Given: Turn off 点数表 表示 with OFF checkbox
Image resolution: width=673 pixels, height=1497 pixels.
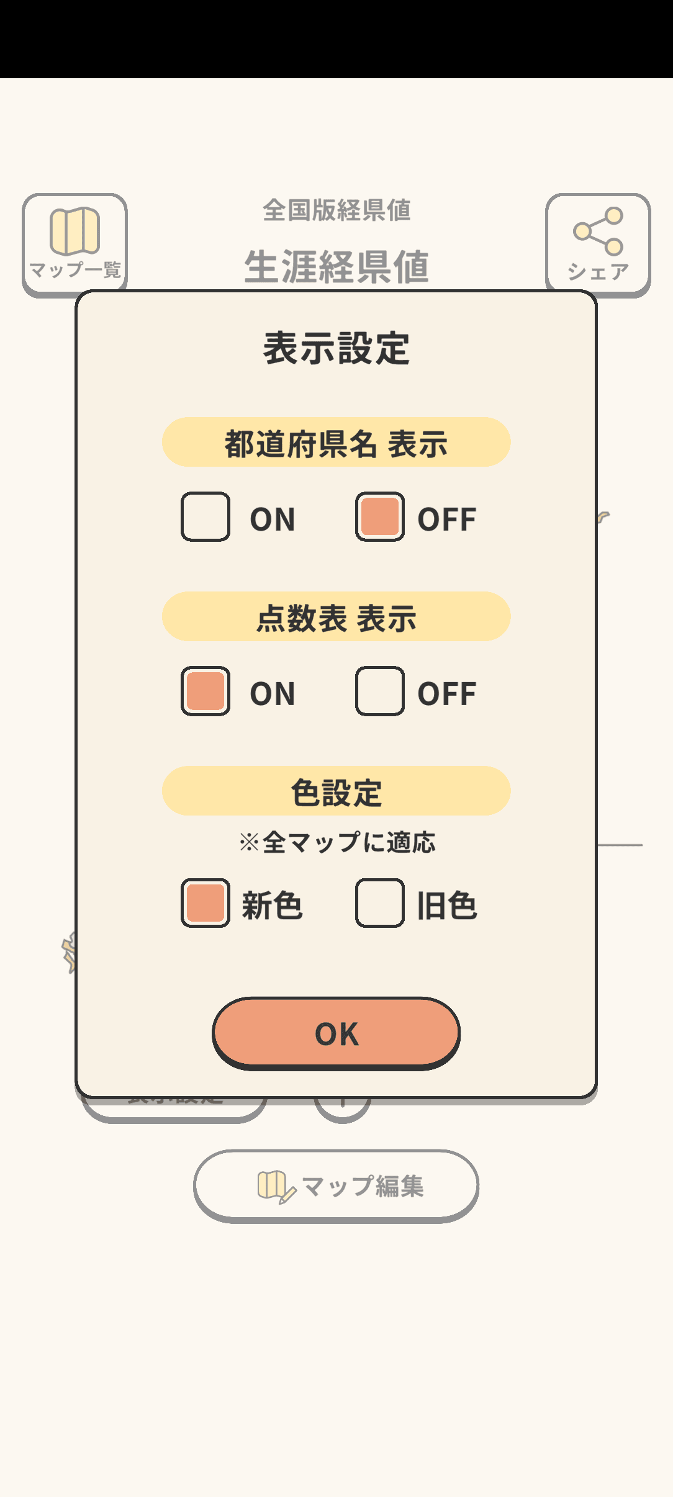Looking at the screenshot, I should (x=380, y=691).
